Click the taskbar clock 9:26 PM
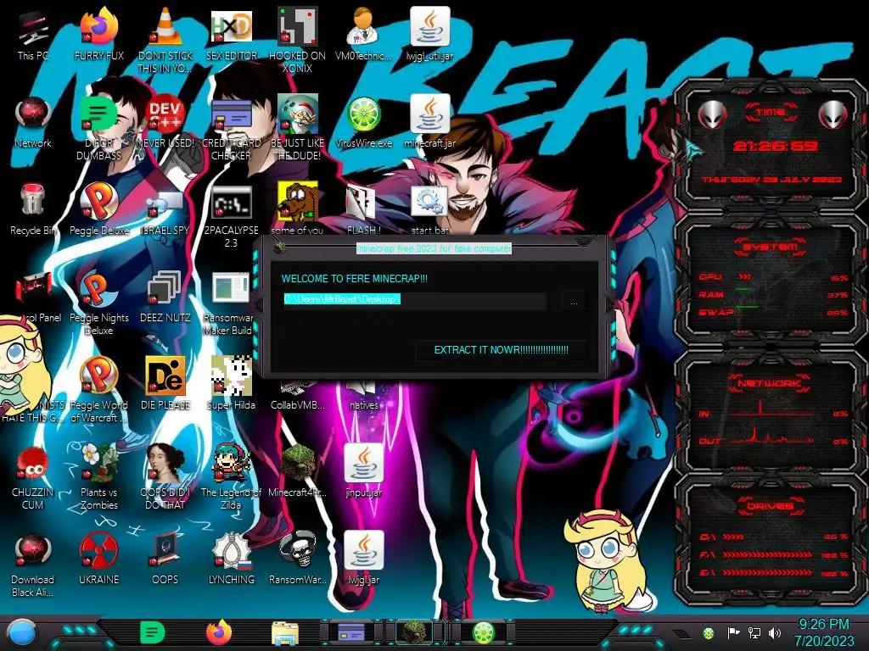The width and height of the screenshot is (869, 651). [x=824, y=632]
